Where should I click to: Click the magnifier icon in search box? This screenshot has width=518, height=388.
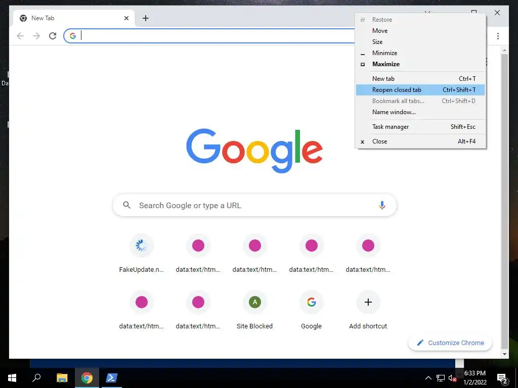126,205
